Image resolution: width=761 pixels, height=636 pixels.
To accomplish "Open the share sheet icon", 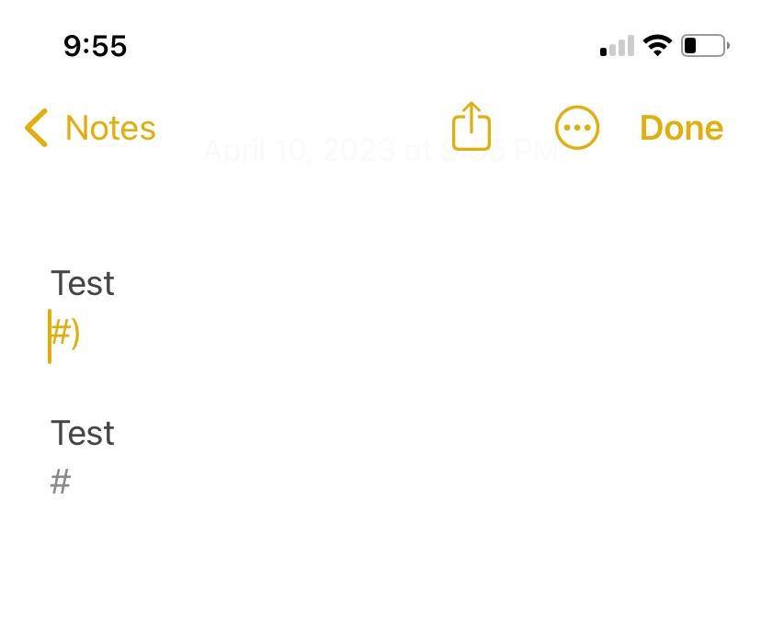I will [471, 127].
